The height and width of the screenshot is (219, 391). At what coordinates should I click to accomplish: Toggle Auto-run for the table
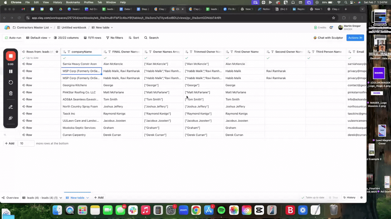[13, 38]
